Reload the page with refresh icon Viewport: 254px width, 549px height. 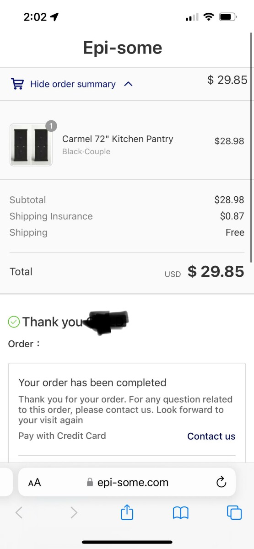[221, 482]
